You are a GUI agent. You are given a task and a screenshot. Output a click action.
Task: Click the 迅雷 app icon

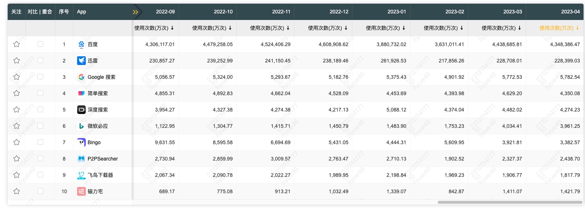[x=81, y=61]
